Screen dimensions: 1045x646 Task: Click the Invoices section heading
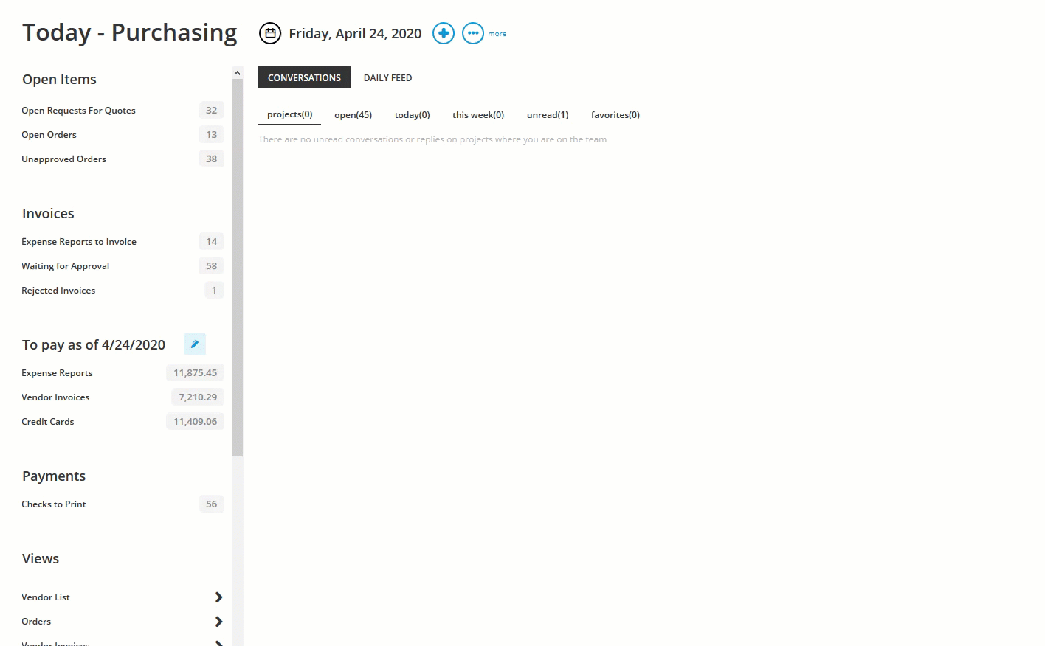(x=48, y=214)
